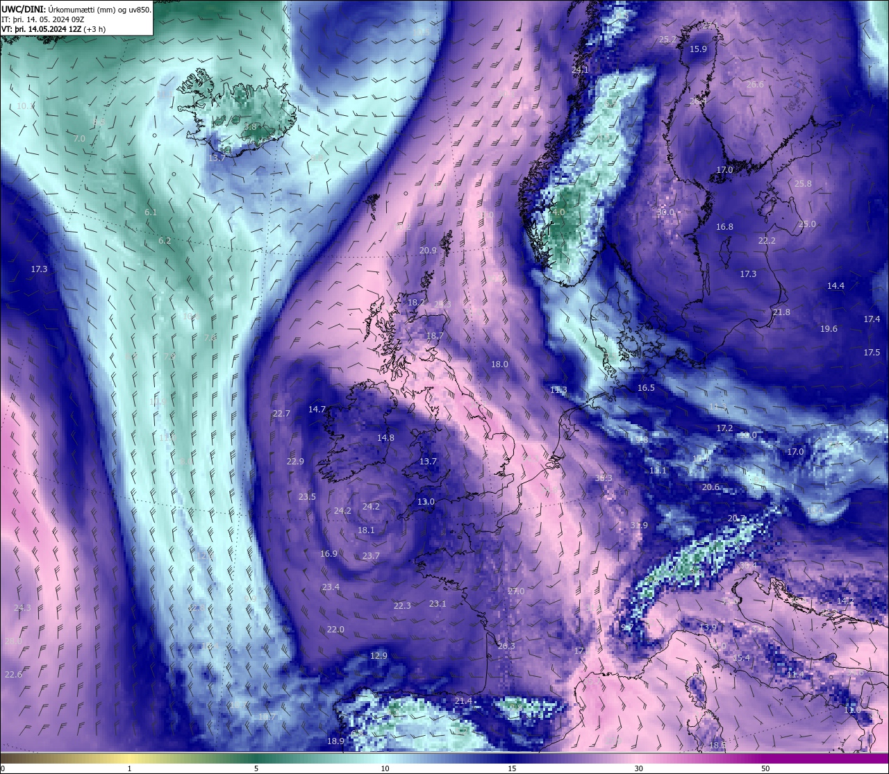Click the 22.0 value in the Bay of Biscay
This screenshot has width=889, height=774.
tap(335, 630)
